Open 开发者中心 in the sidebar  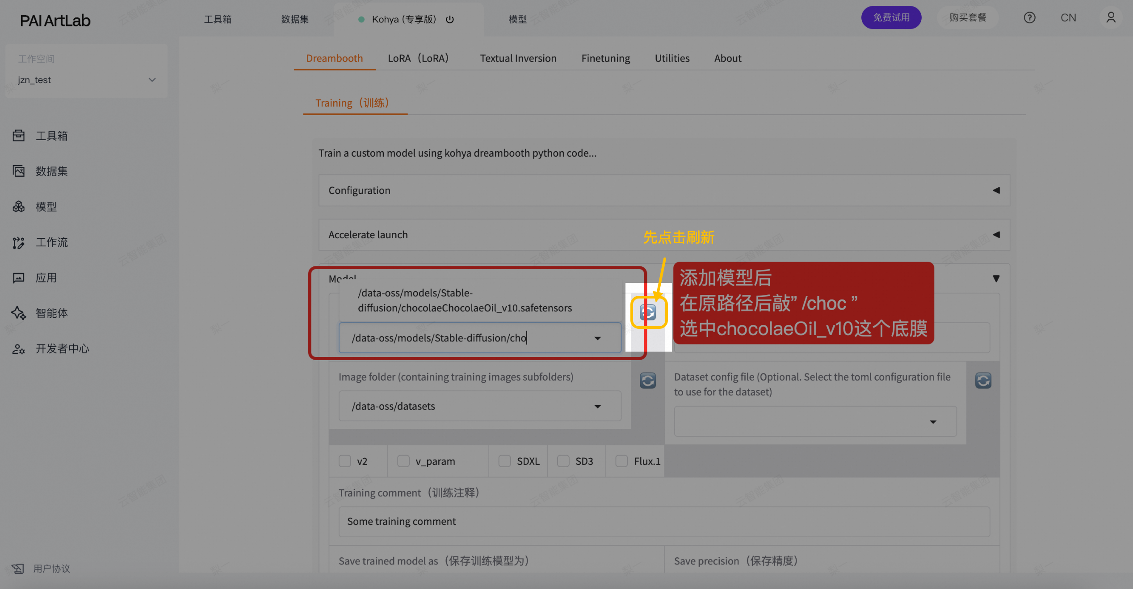point(62,348)
